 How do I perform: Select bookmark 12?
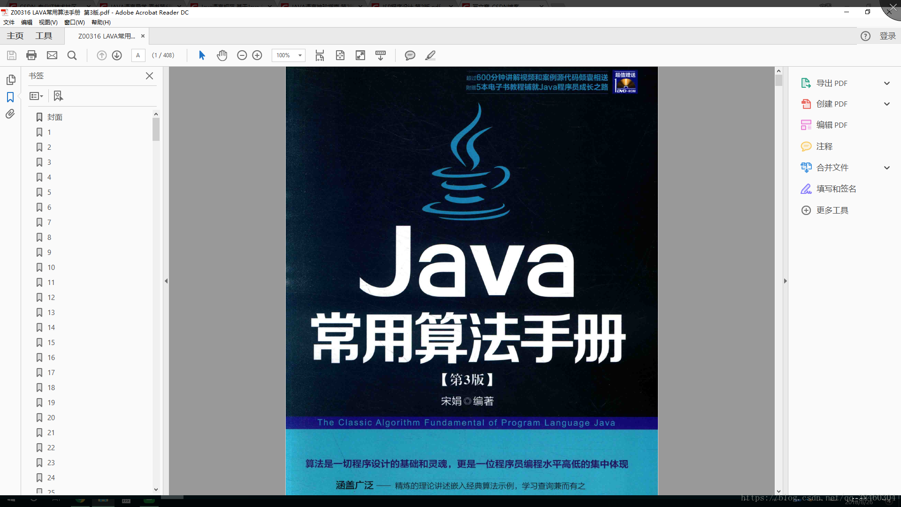(x=51, y=298)
